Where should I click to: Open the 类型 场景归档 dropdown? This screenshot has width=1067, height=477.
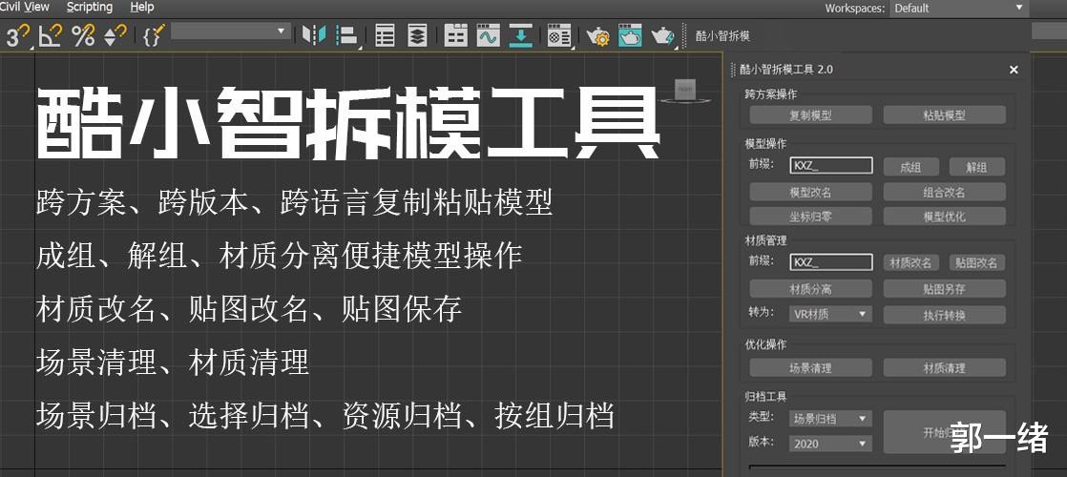click(831, 419)
